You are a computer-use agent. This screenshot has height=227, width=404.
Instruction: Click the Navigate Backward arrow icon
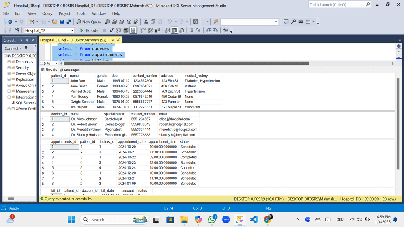click(x=10, y=22)
